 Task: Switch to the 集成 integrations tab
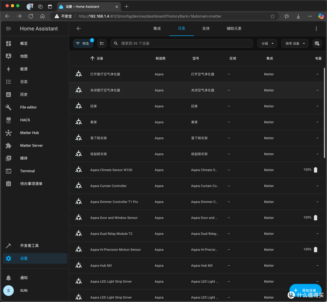coord(157,28)
